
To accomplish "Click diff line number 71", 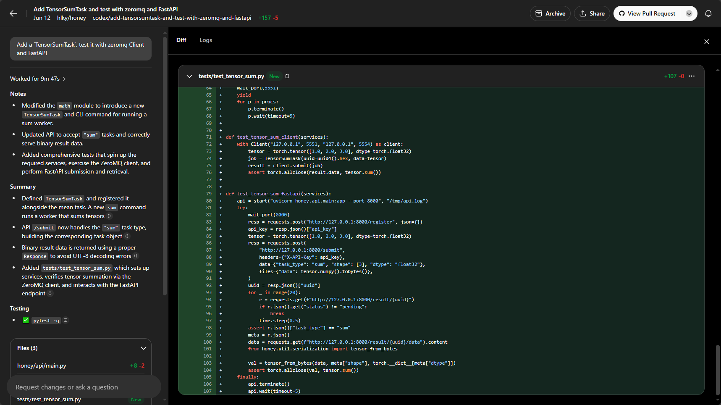I will click(209, 137).
